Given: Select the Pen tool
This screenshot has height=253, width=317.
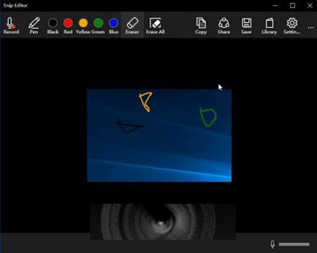Looking at the screenshot, I should click(x=34, y=25).
